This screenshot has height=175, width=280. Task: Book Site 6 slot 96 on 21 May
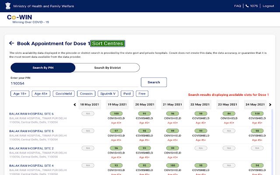coord(172,114)
